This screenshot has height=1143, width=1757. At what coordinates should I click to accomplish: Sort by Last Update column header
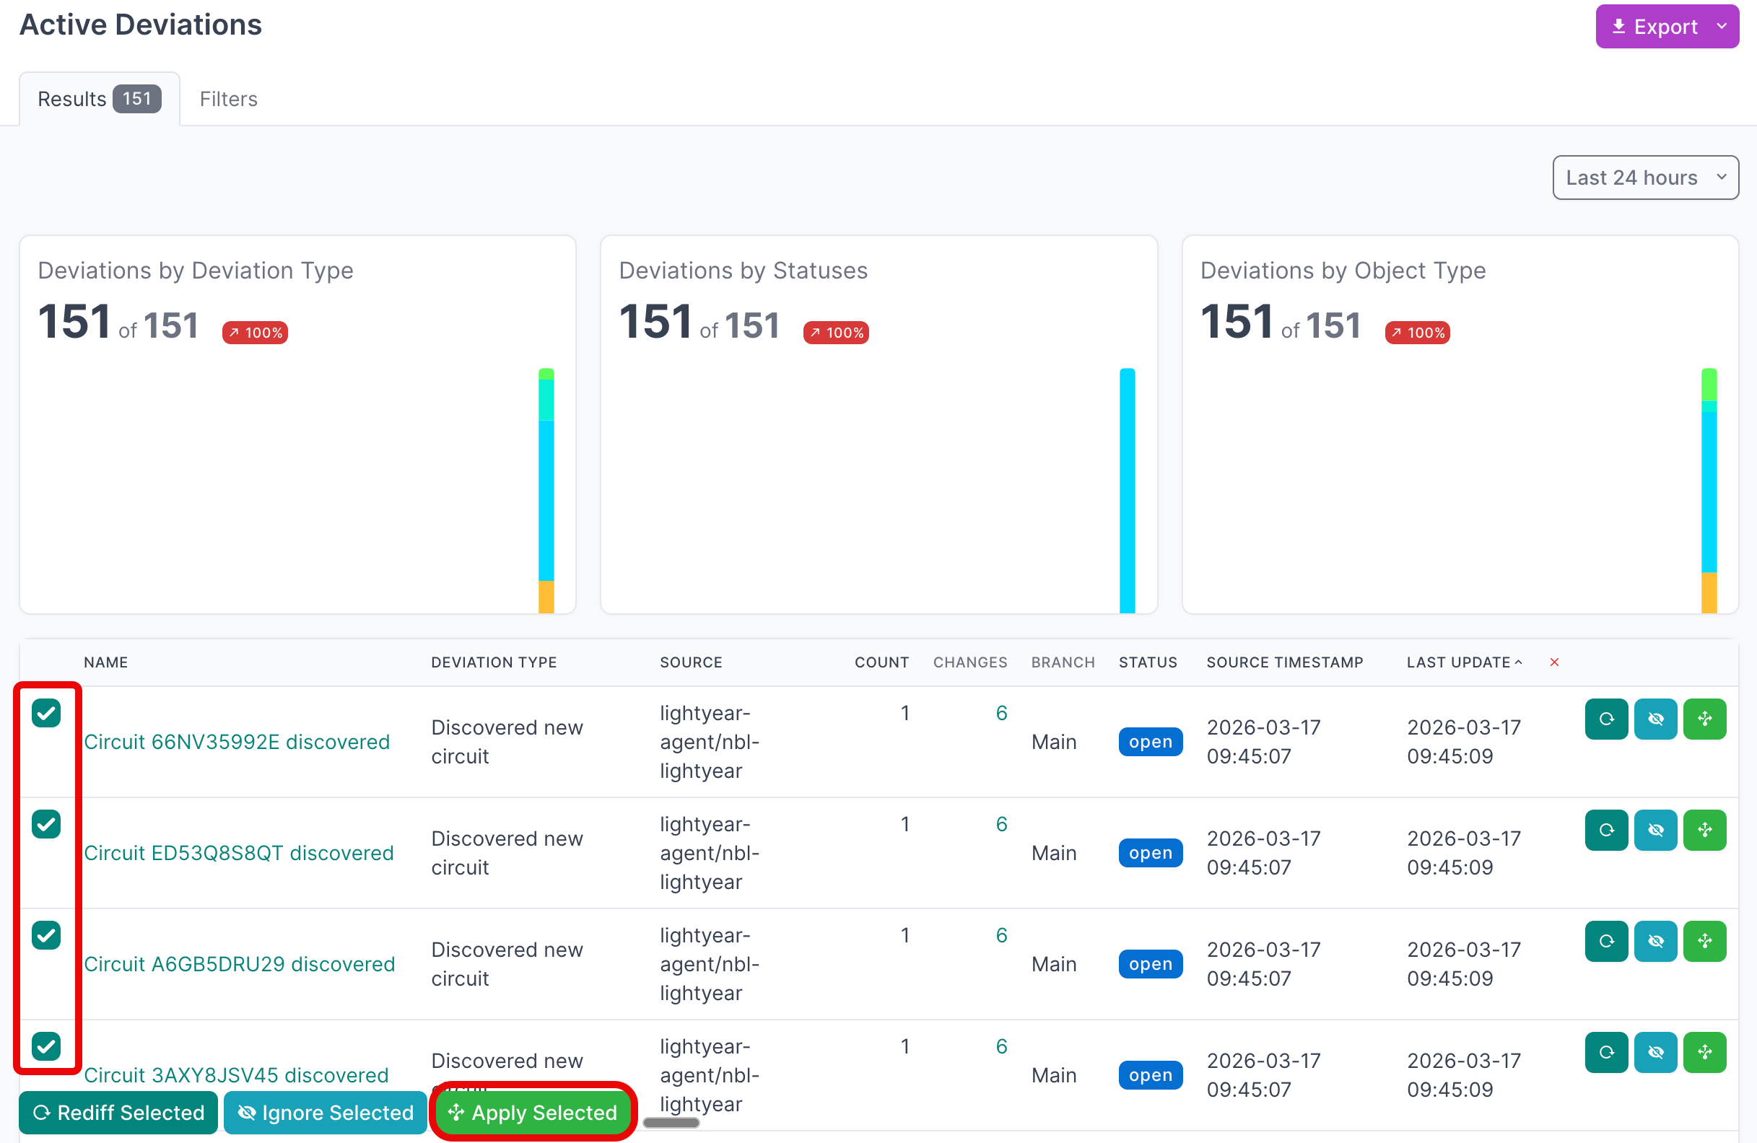(1458, 662)
